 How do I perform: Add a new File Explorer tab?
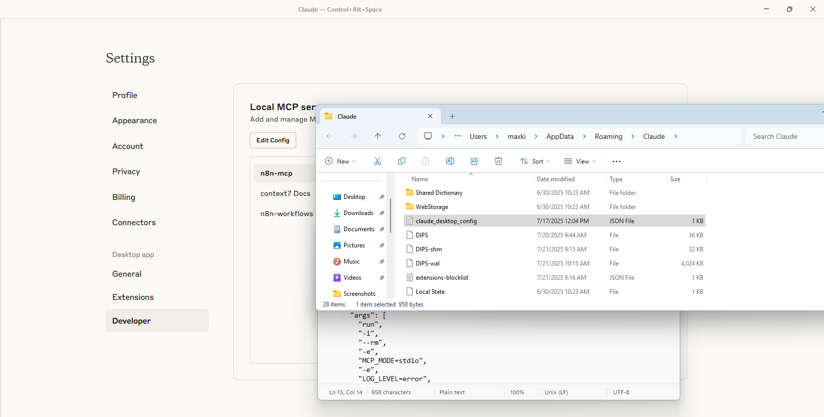453,117
